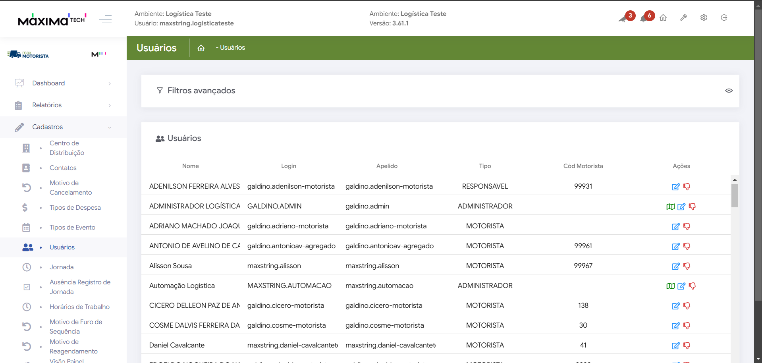Open the bird notification icon with 3 badge
This screenshot has width=762, height=363.
(623, 18)
